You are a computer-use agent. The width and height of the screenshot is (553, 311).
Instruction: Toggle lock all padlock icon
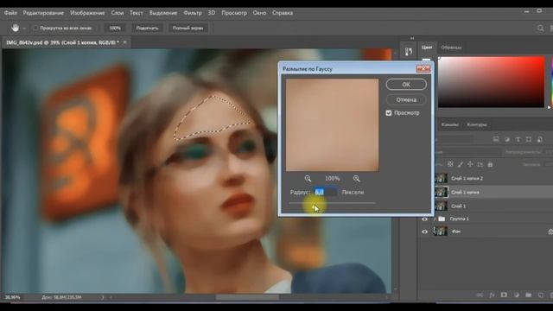click(490, 164)
